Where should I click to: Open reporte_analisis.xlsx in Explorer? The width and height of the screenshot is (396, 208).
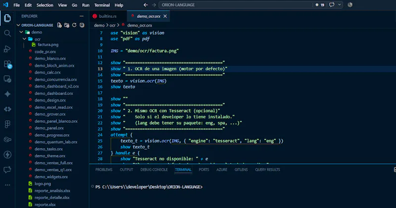52,191
